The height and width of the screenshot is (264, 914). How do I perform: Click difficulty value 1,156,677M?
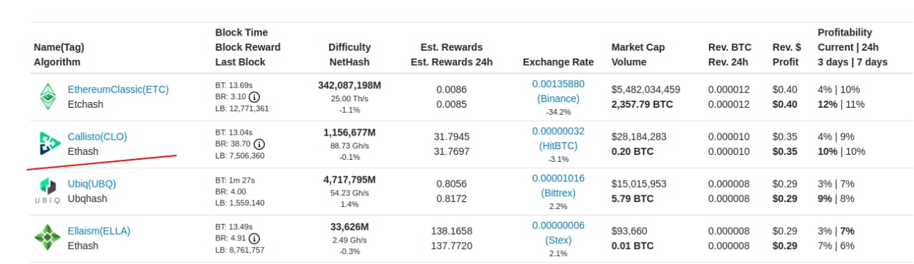pyautogui.click(x=349, y=133)
